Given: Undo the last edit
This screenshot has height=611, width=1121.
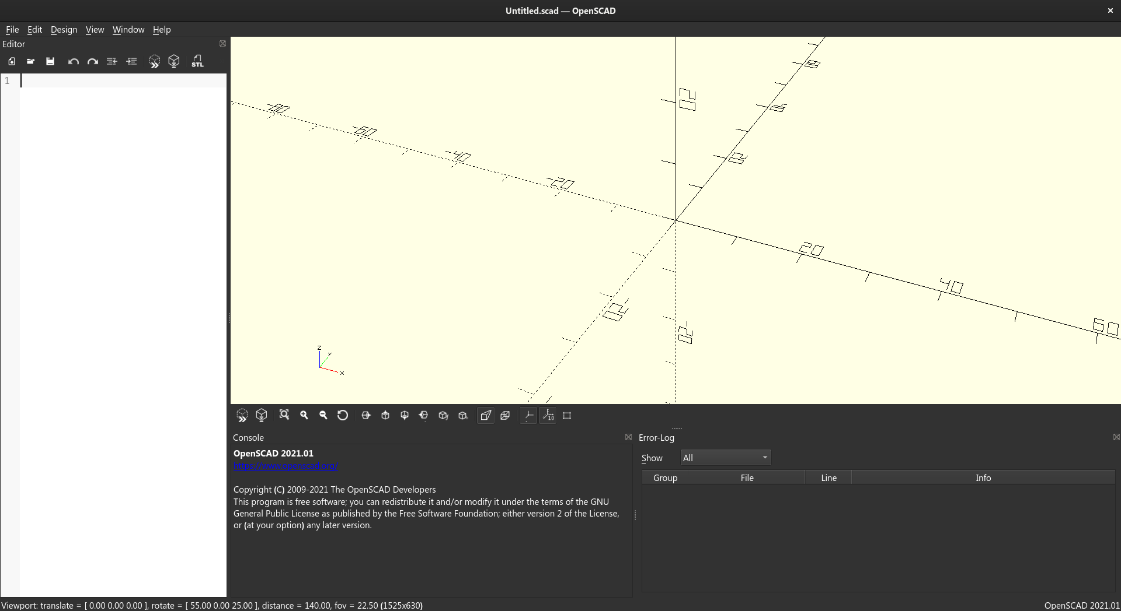Looking at the screenshot, I should click(73, 61).
